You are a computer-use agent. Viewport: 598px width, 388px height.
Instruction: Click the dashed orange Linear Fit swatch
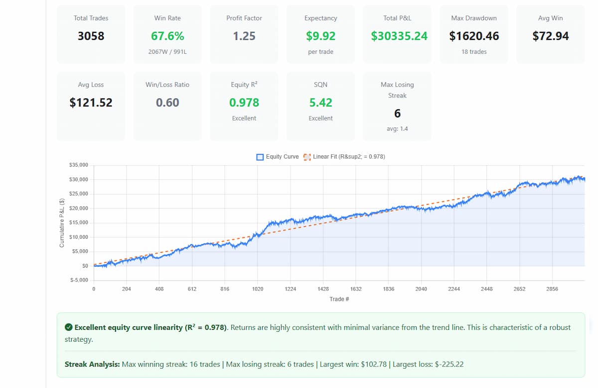coord(307,157)
